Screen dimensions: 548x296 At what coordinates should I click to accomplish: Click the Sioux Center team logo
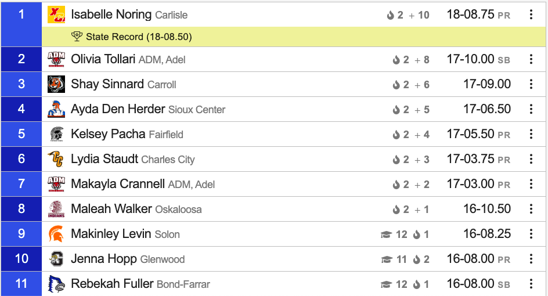(56, 109)
